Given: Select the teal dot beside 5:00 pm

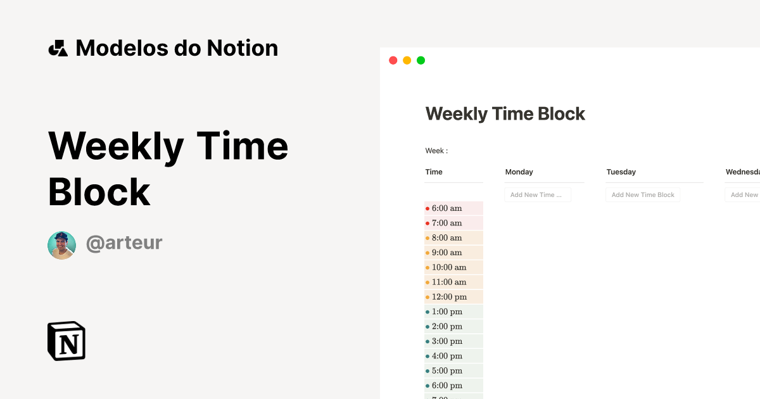Looking at the screenshot, I should [x=428, y=370].
